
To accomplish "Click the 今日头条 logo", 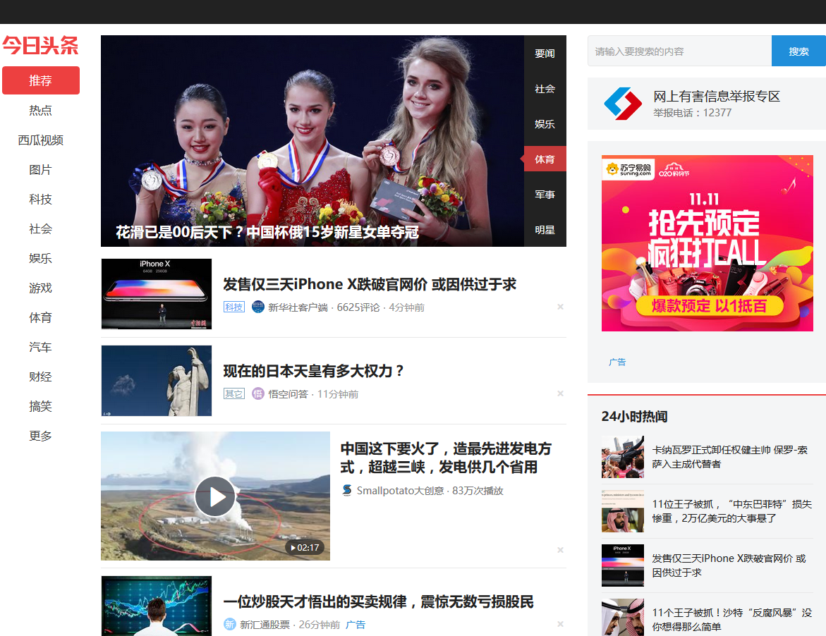I will pyautogui.click(x=41, y=45).
